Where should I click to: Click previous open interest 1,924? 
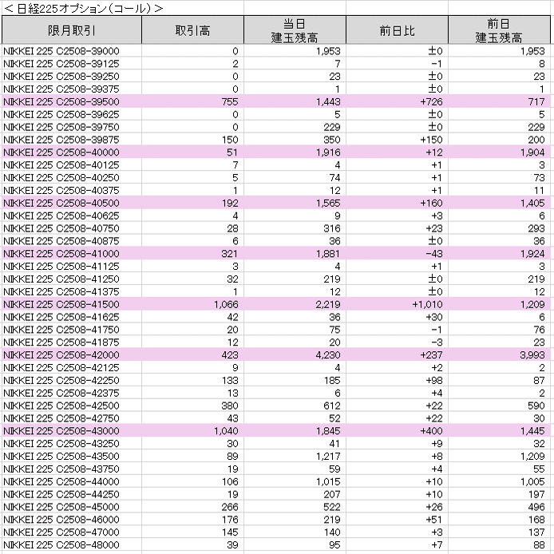tap(532, 254)
